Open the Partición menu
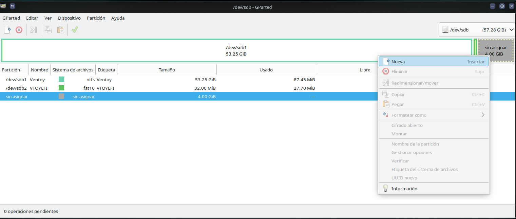 point(96,18)
